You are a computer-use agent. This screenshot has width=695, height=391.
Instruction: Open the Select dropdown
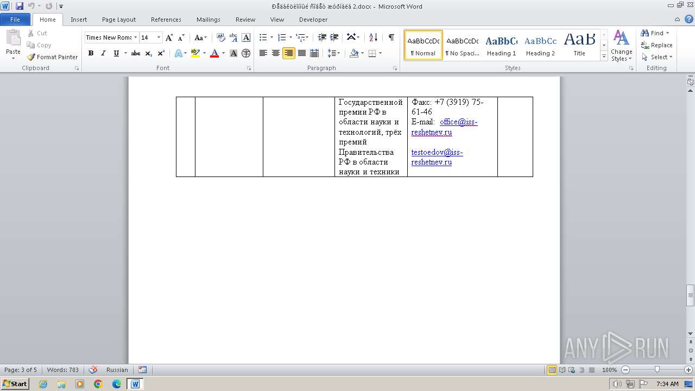coord(657,57)
